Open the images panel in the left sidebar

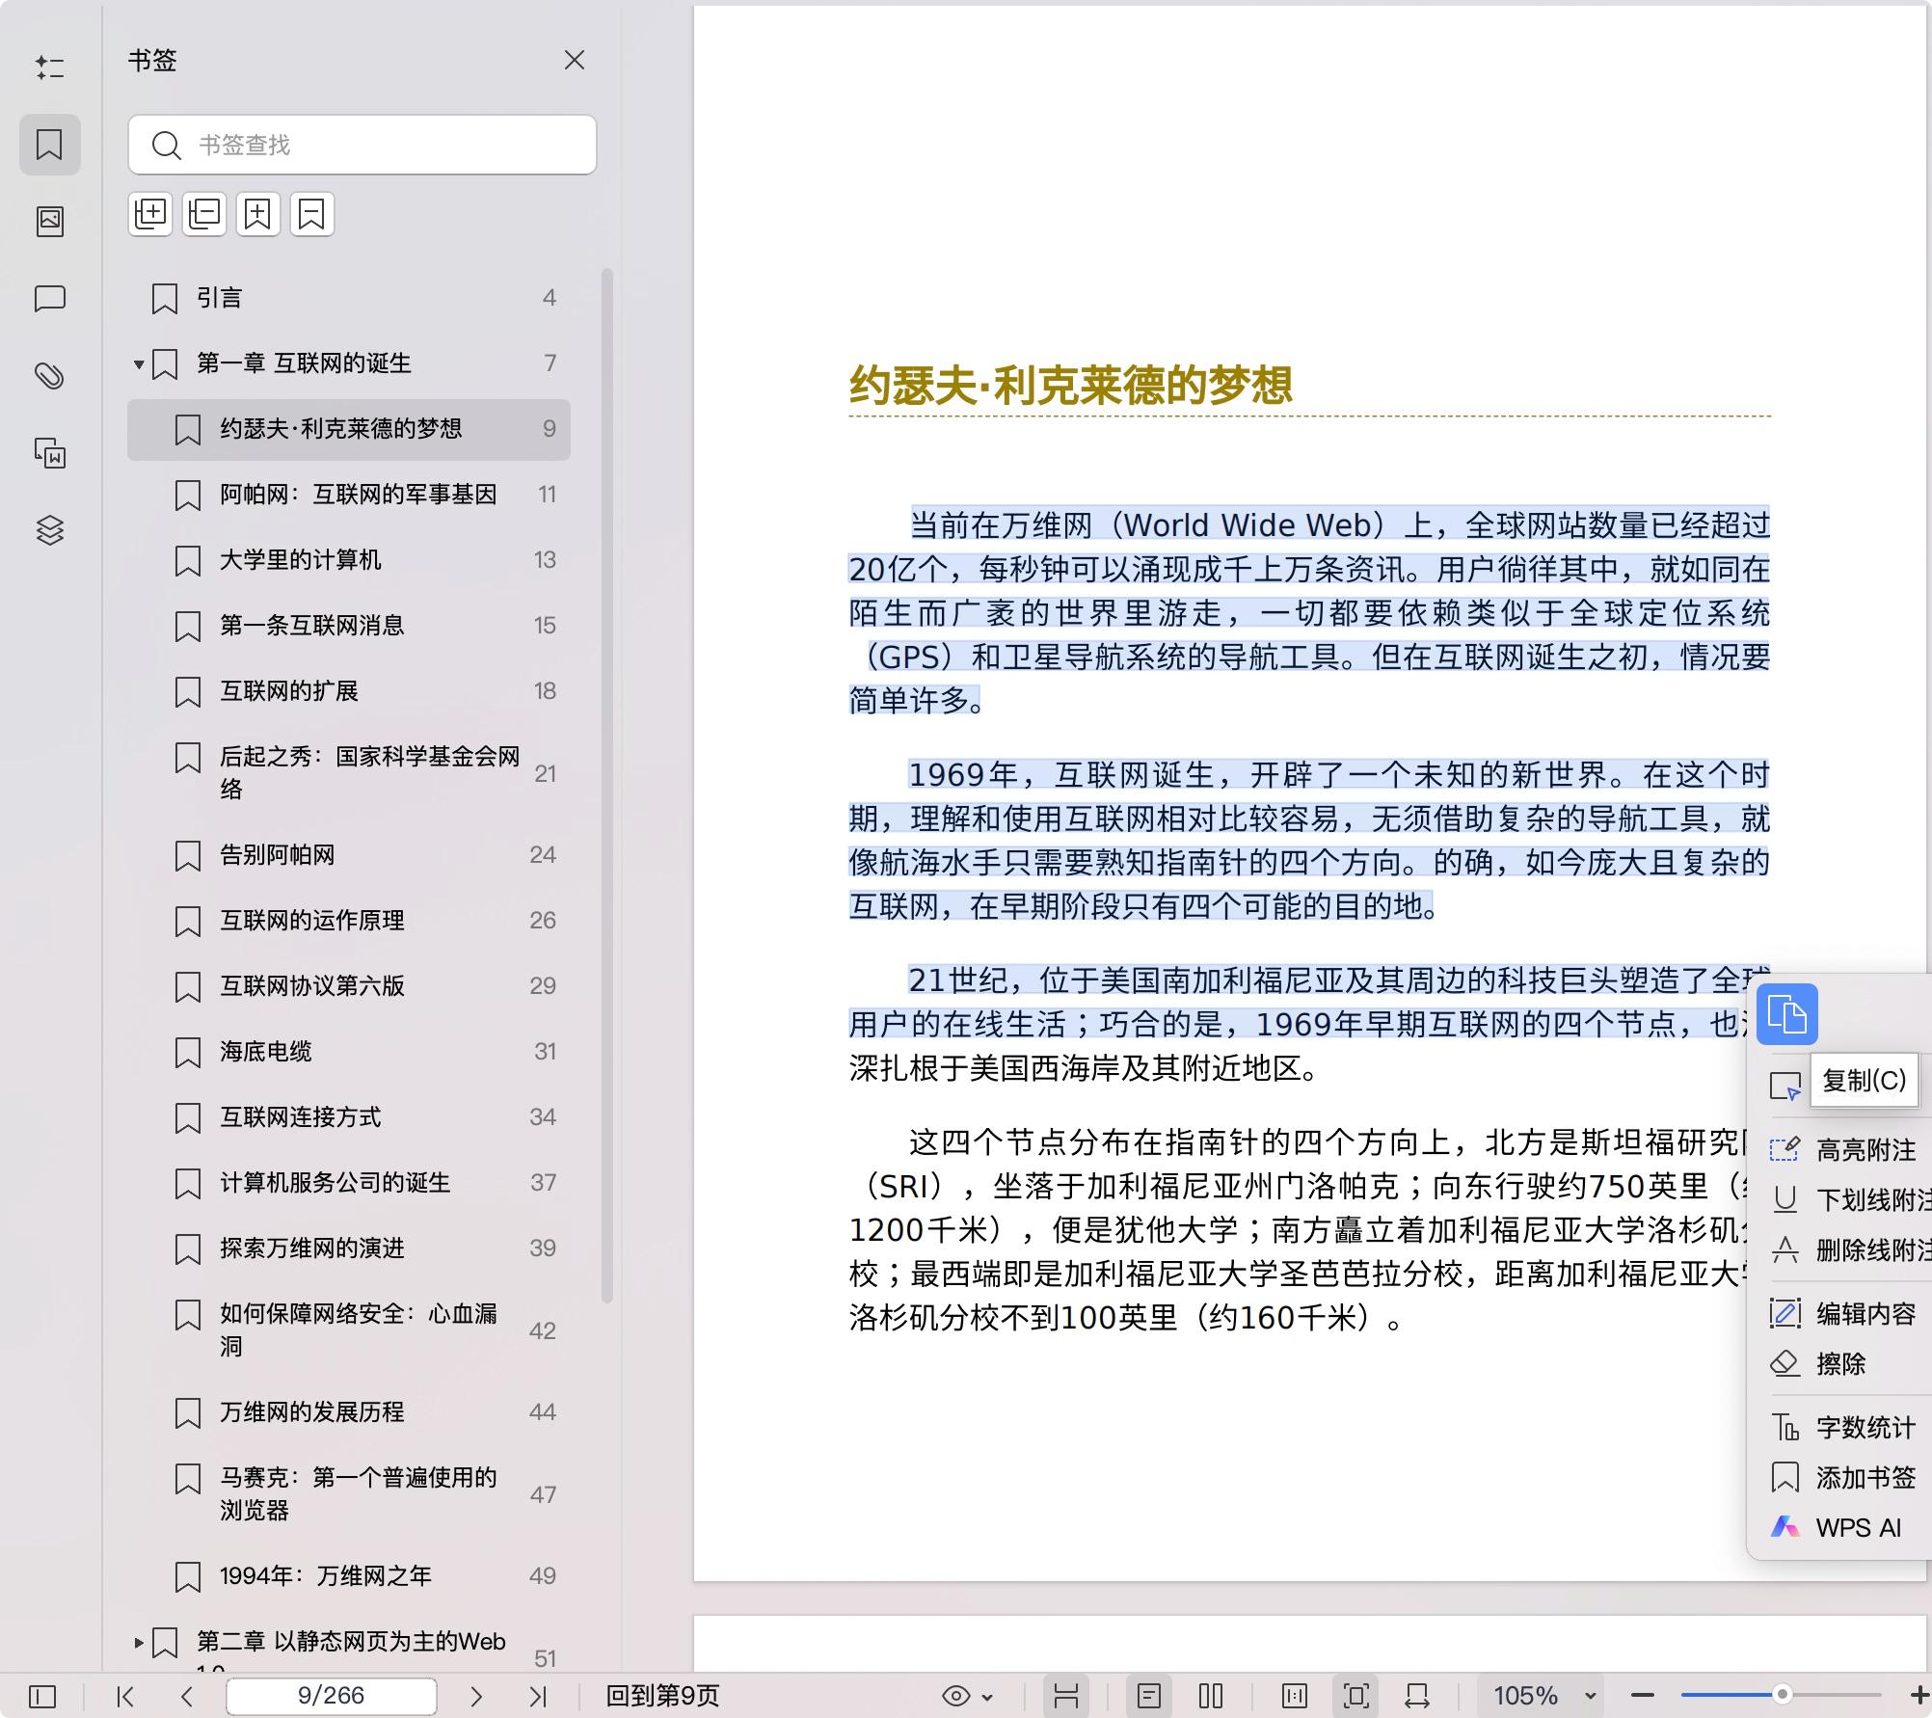[50, 220]
